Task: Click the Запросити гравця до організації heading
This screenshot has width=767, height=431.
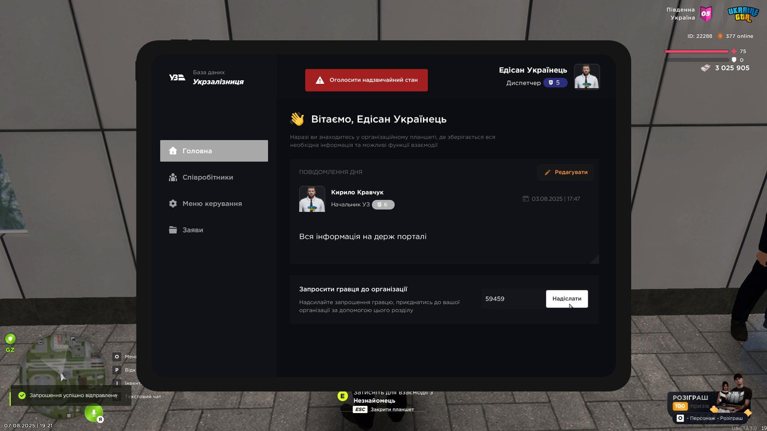Action: pyautogui.click(x=354, y=289)
